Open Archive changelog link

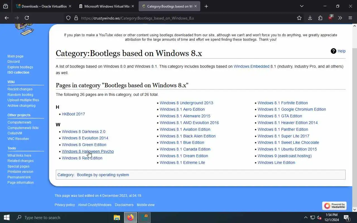(x=21, y=106)
